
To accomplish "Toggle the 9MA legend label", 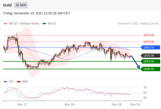I will (x=25, y=82).
